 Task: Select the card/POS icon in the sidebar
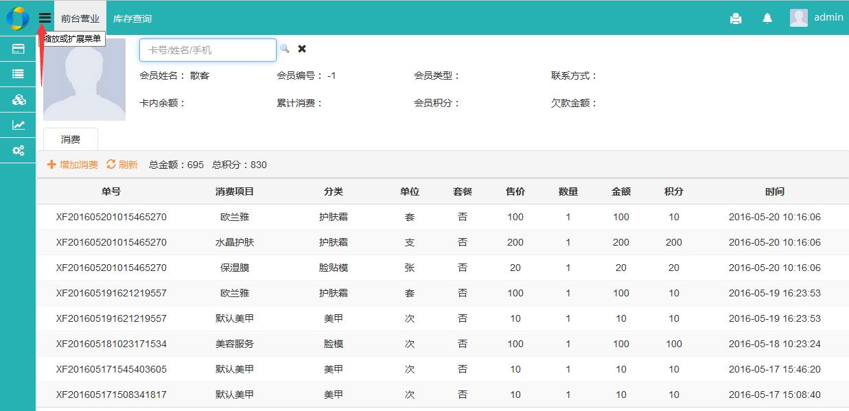18,49
